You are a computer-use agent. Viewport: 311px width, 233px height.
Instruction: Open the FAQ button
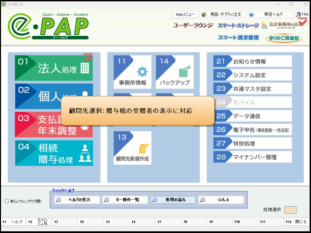click(302, 15)
